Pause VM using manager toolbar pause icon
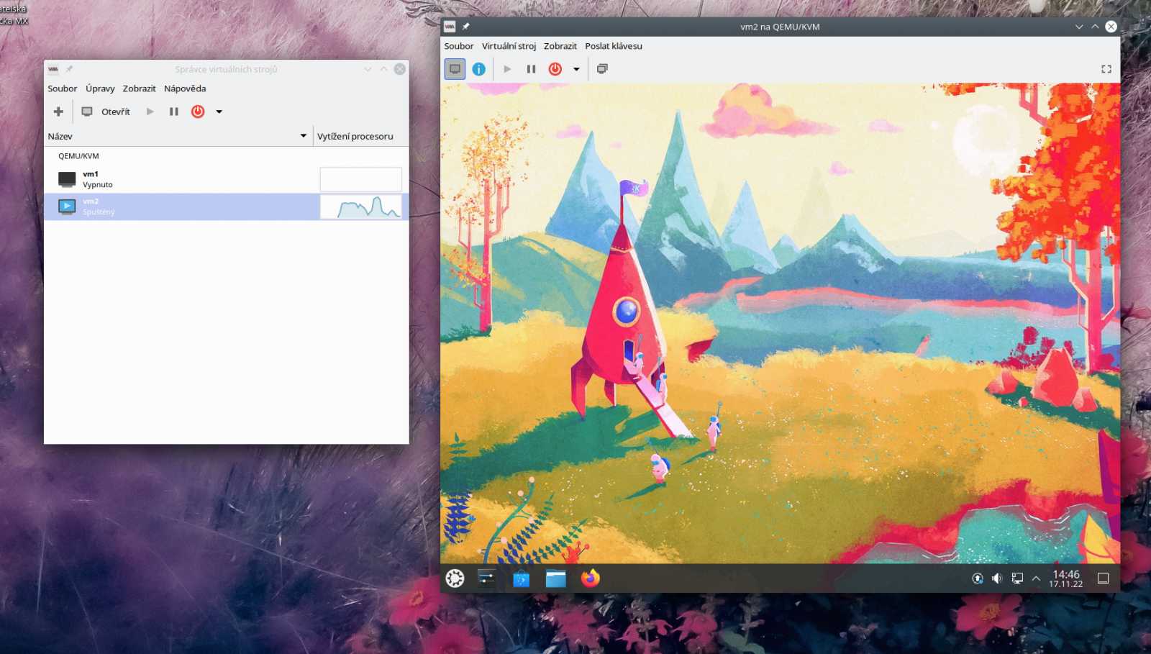Viewport: 1151px width, 654px height. [173, 112]
